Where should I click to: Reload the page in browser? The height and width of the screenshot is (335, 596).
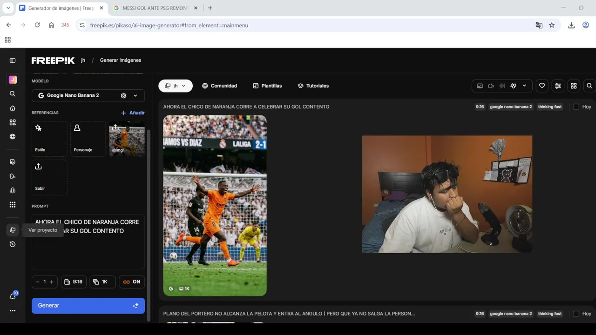37,25
